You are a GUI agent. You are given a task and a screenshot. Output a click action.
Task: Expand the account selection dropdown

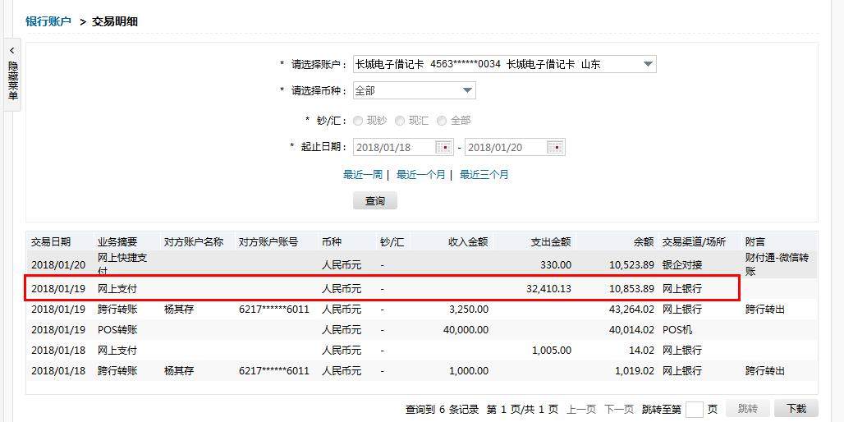click(x=647, y=64)
